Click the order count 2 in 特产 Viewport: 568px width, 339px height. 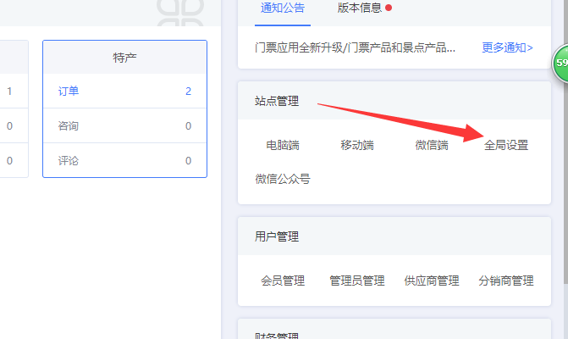(188, 92)
